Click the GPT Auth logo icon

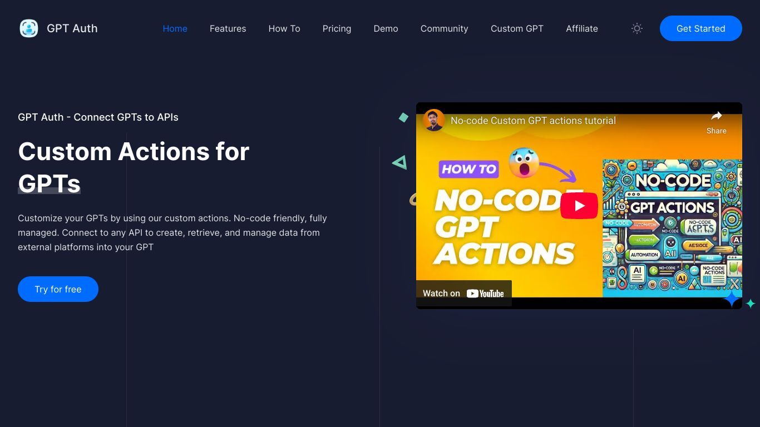(x=29, y=28)
